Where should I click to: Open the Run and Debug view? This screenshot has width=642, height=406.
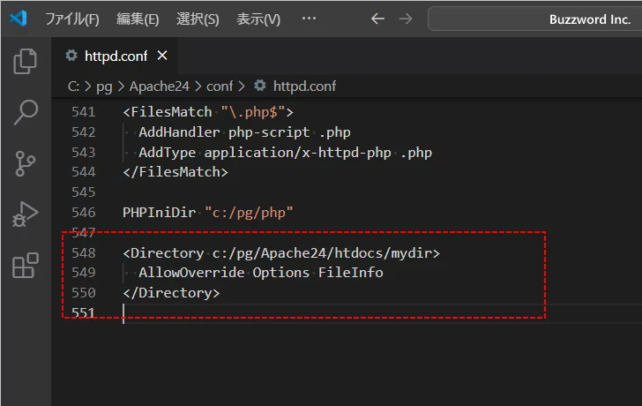pyautogui.click(x=26, y=214)
